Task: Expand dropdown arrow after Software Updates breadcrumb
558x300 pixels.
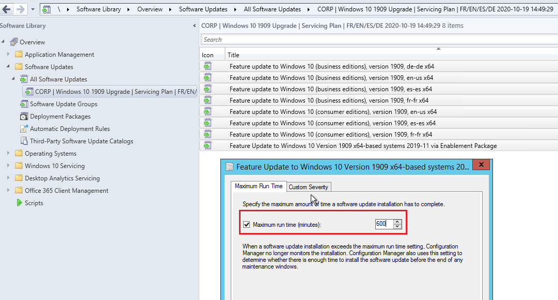Action: (x=235, y=9)
